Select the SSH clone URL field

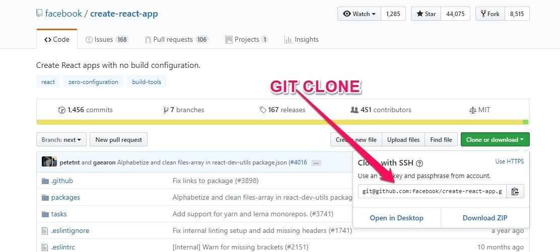tap(432, 191)
